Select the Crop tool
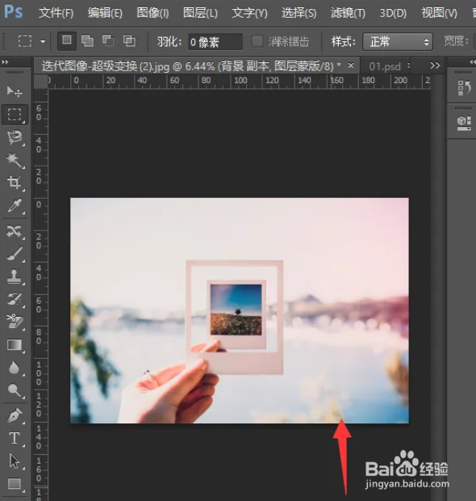 point(15,183)
